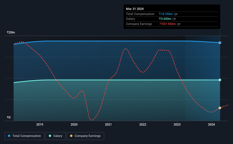Viewport: 233px width, 144px height.
Task: Select the 2021 axis label
Action: (108, 124)
